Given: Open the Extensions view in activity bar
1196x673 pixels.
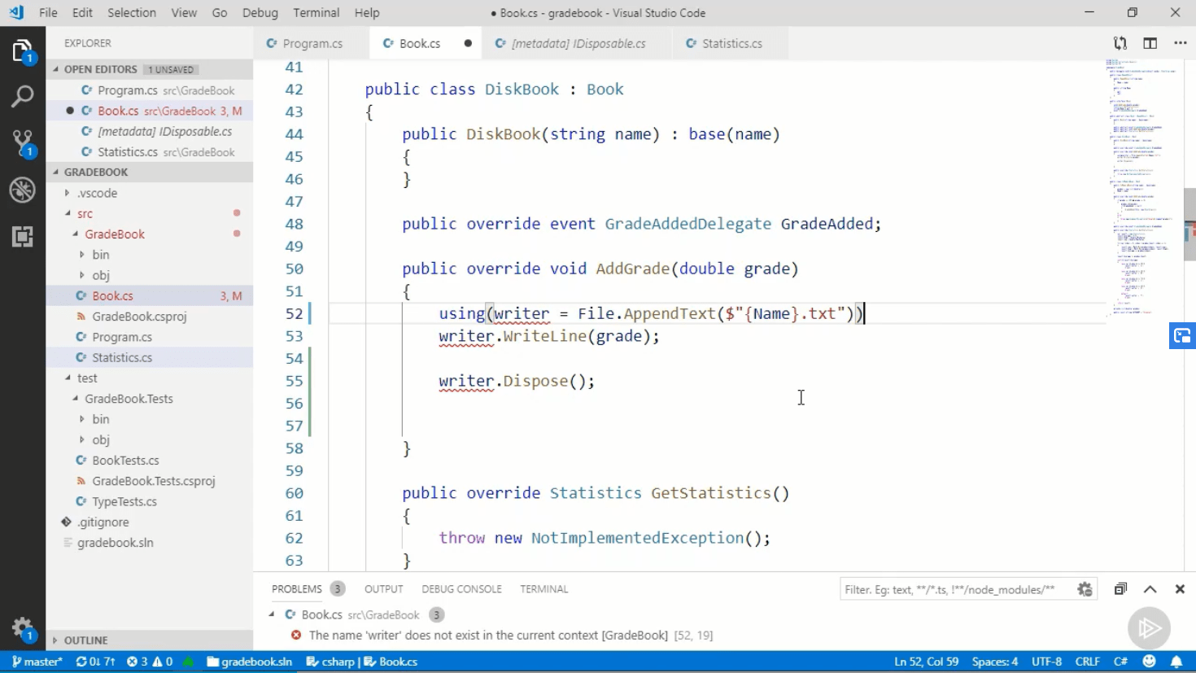Looking at the screenshot, I should pyautogui.click(x=23, y=237).
